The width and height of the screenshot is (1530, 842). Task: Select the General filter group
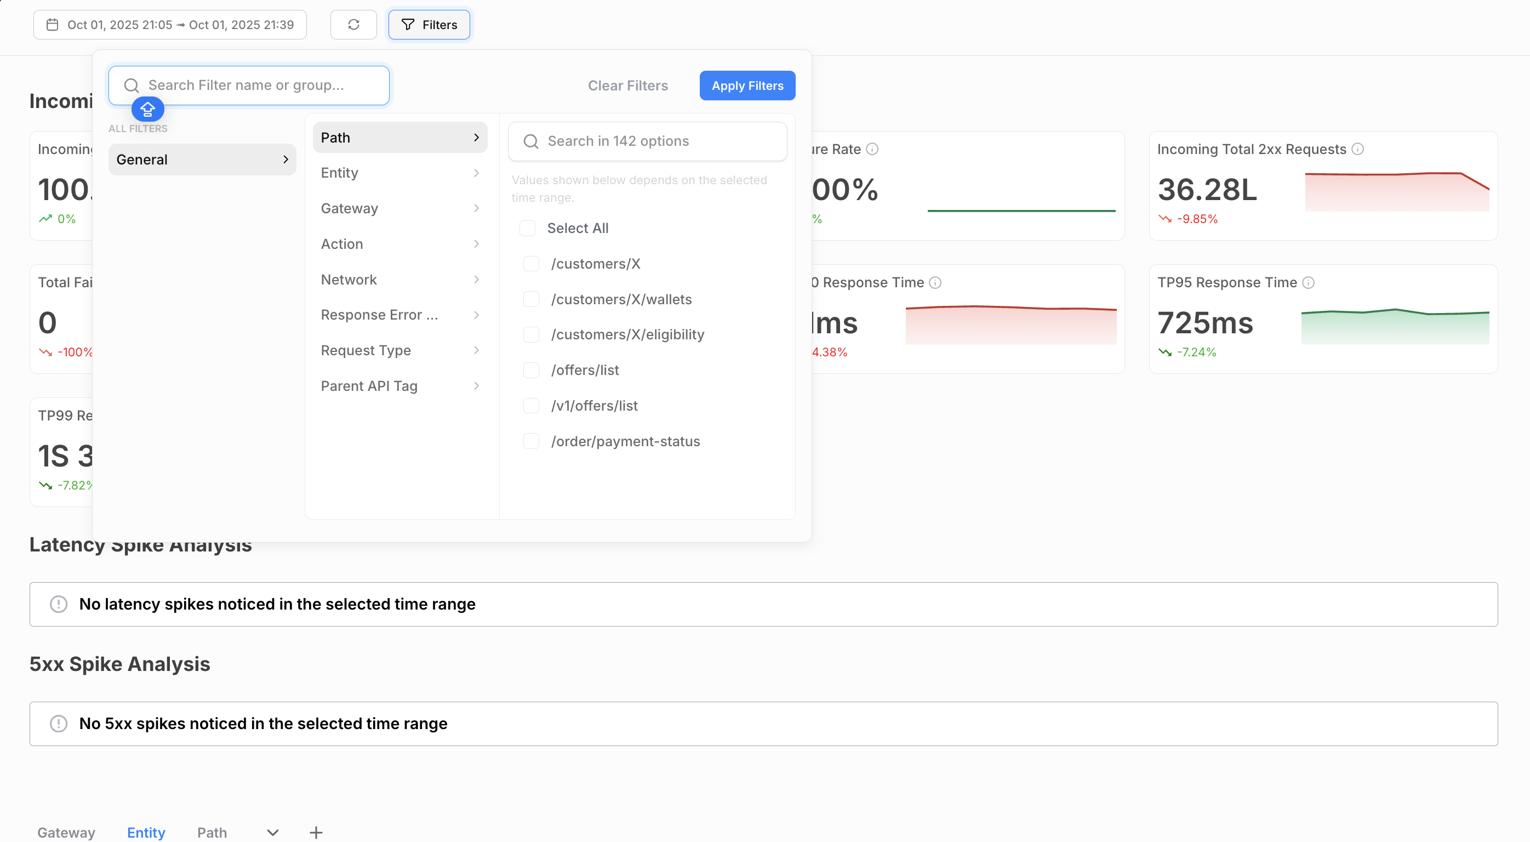tap(202, 160)
